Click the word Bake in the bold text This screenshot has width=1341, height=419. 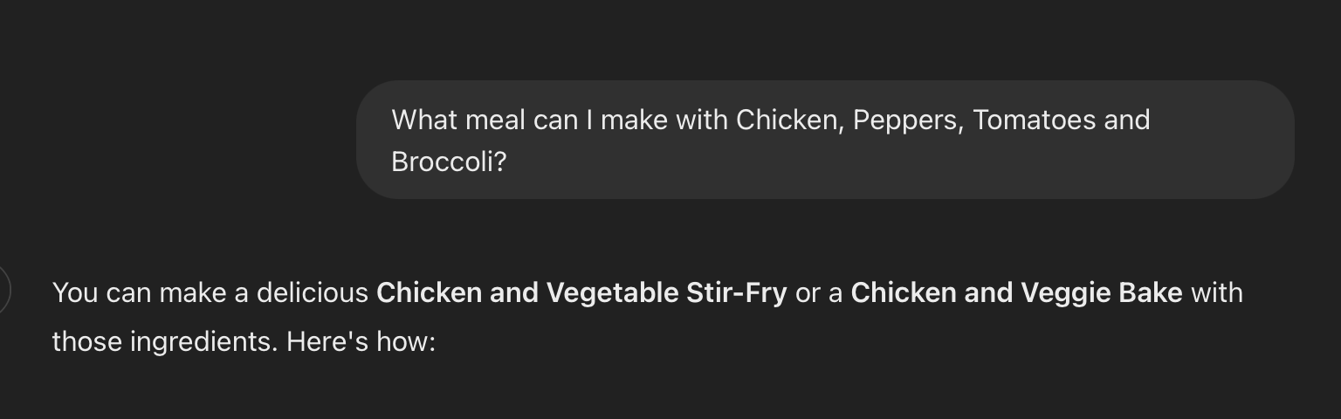tap(1151, 293)
